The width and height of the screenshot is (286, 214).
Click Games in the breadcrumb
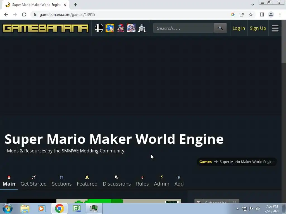tap(205, 162)
